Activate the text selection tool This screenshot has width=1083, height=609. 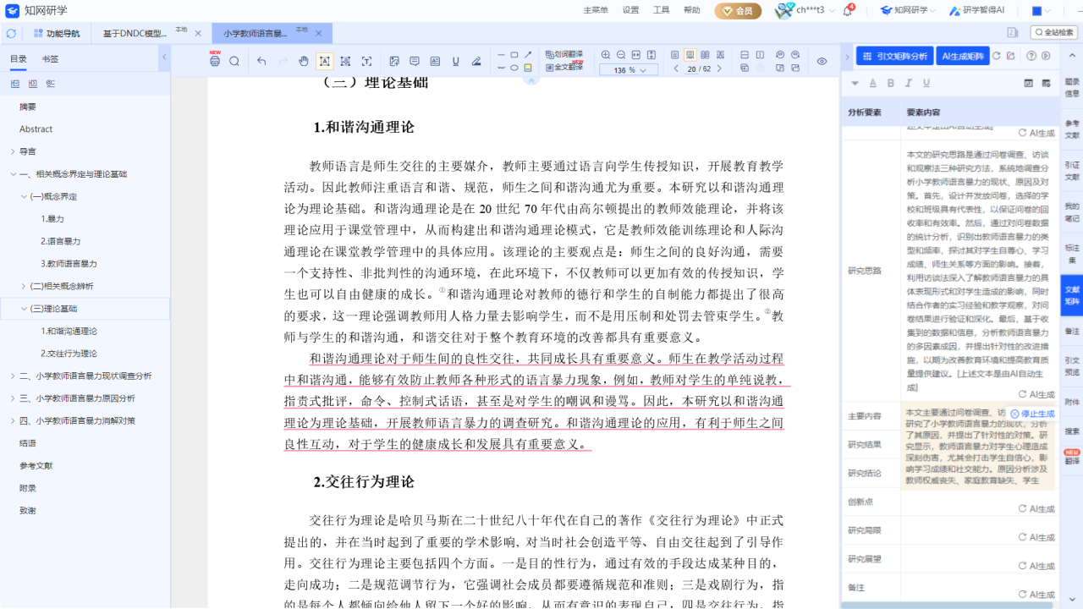326,61
